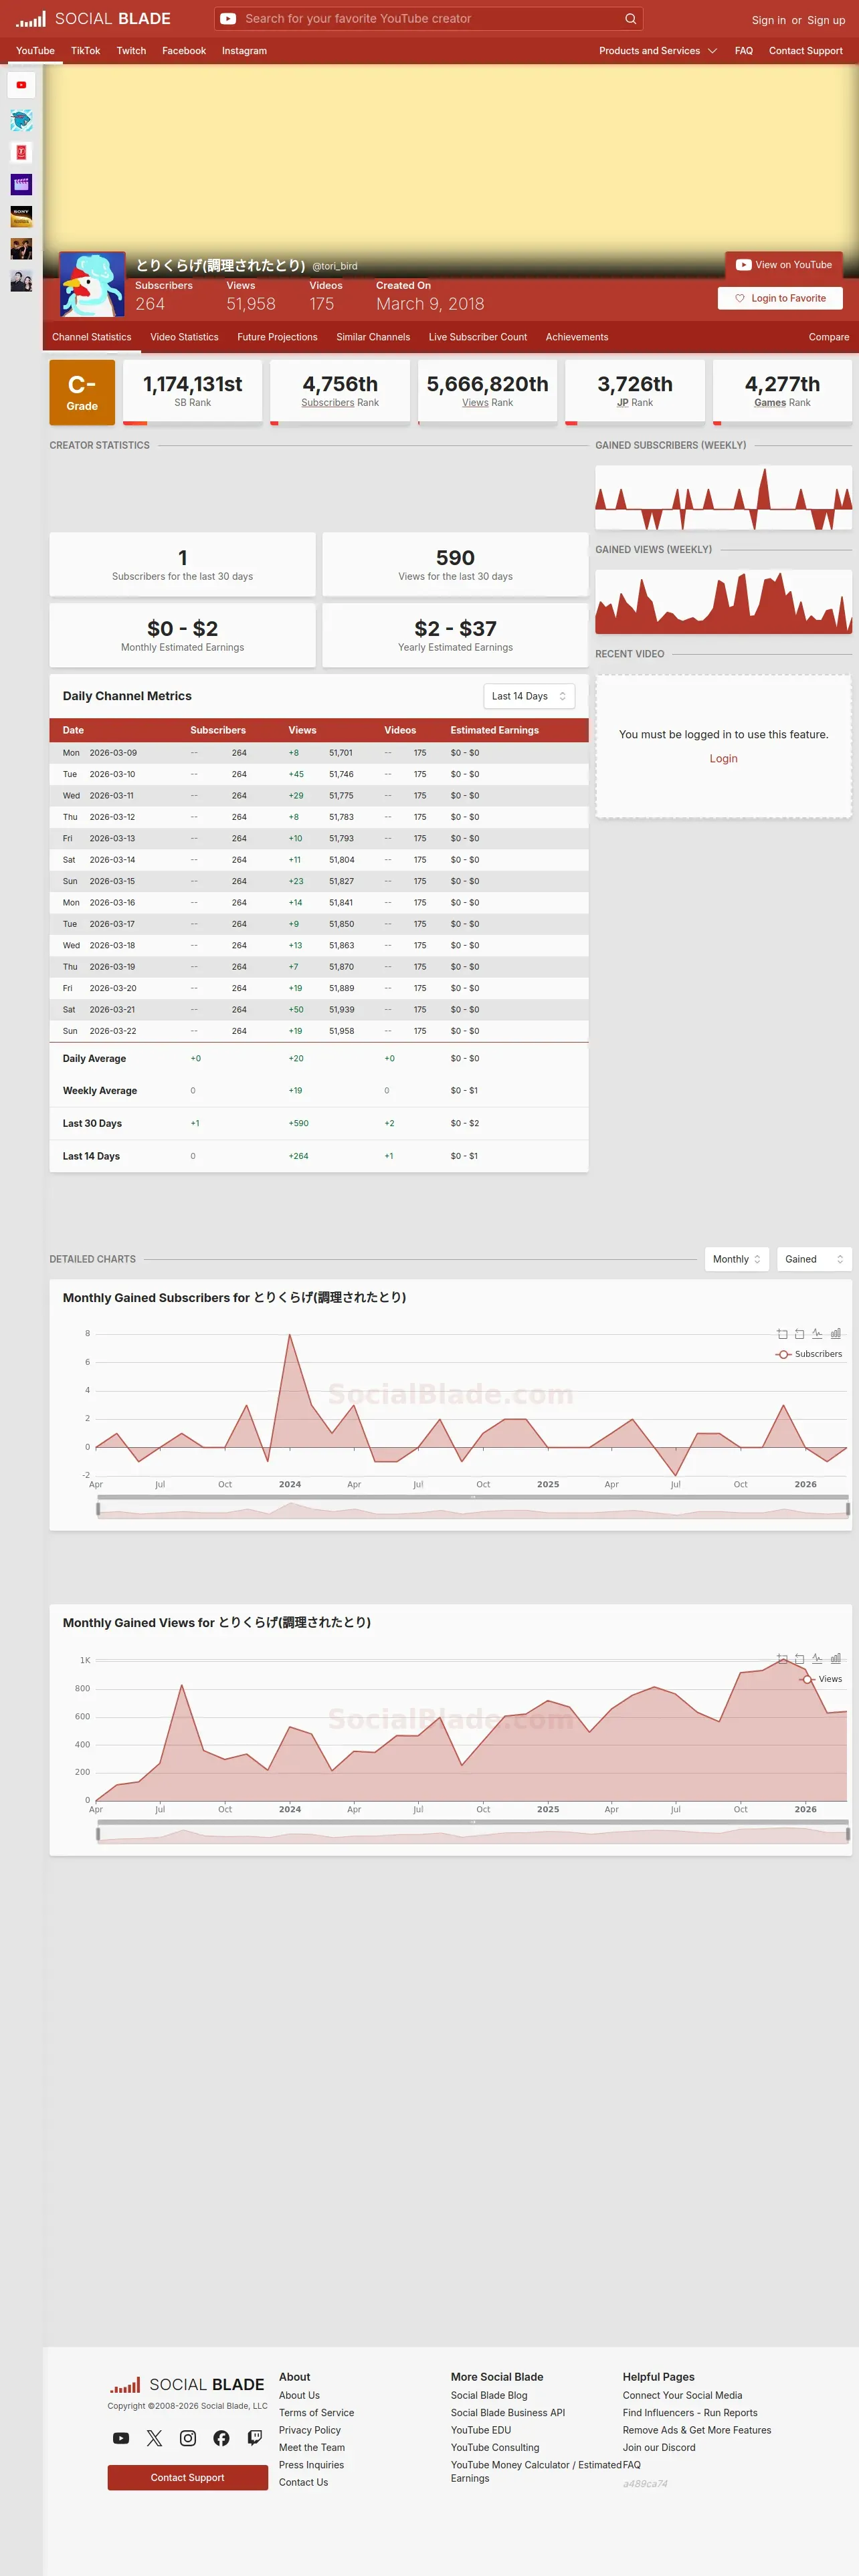Click the search magnifier icon

[630, 19]
